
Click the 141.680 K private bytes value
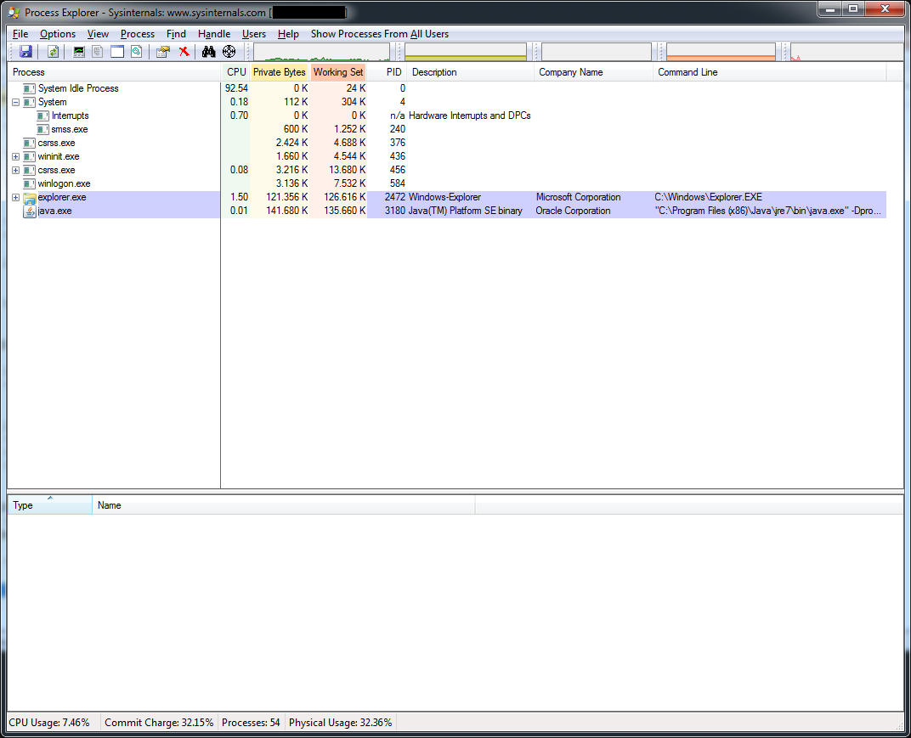tap(287, 211)
